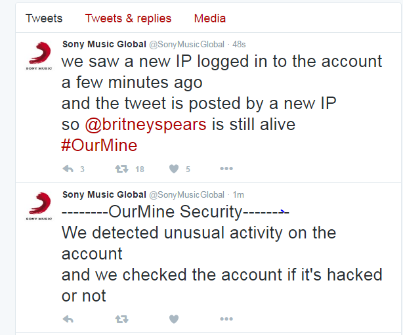Click Sony Music avatar on first tweet
Screen dimensions: 403x335
coord(39,56)
